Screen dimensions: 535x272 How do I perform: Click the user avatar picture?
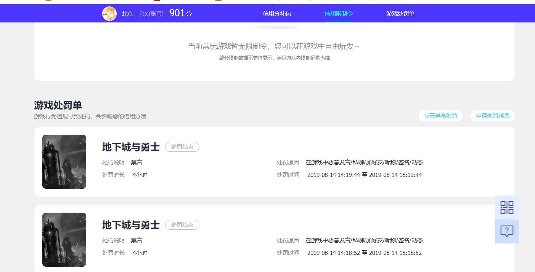point(109,14)
